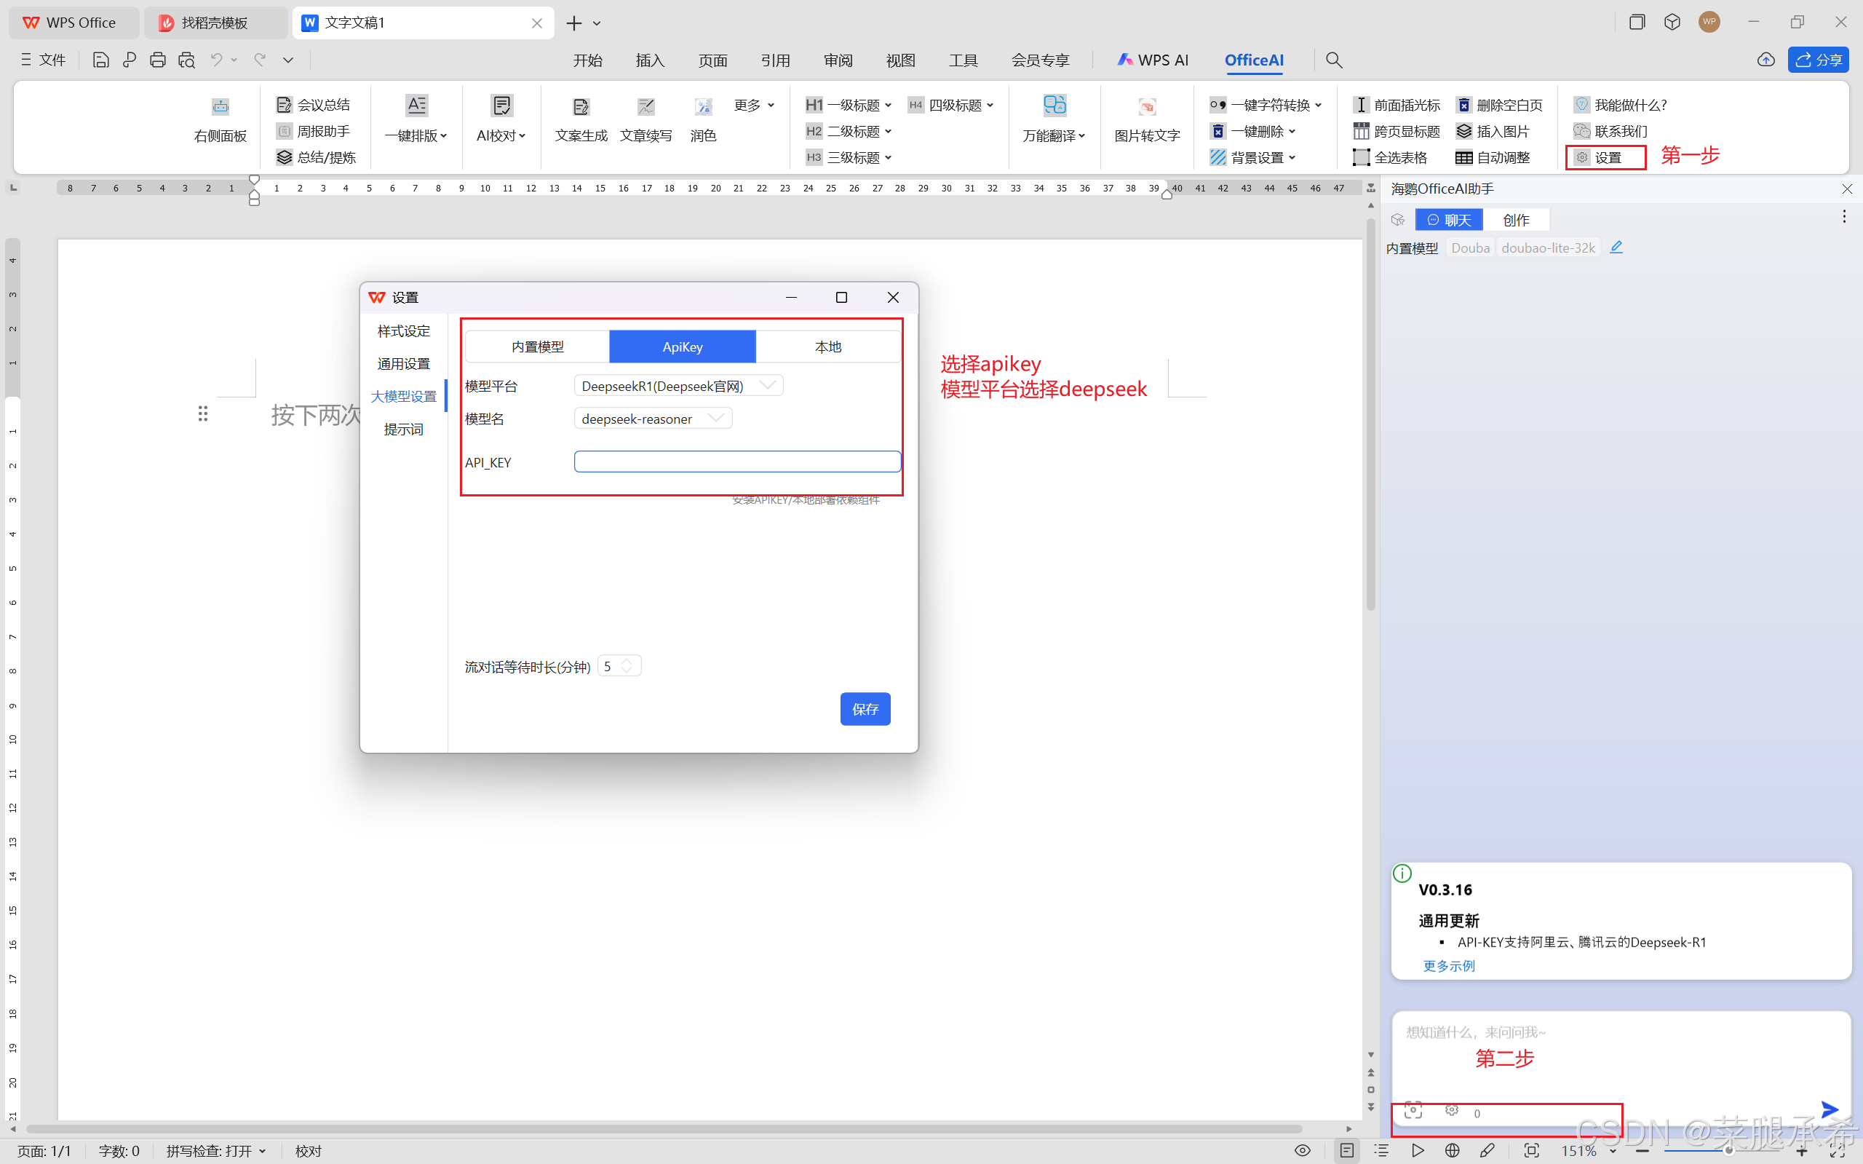Toggle 拼写检查 spell check in status bar

[x=215, y=1150]
